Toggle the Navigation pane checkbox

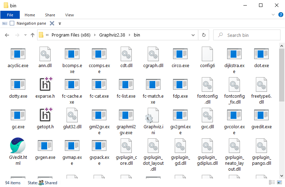click(x=12, y=23)
